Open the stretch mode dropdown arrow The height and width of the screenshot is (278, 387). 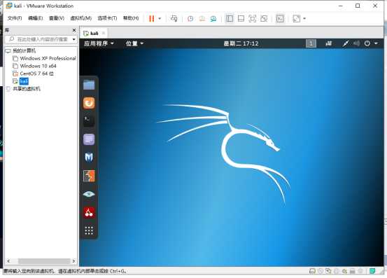[x=304, y=18]
